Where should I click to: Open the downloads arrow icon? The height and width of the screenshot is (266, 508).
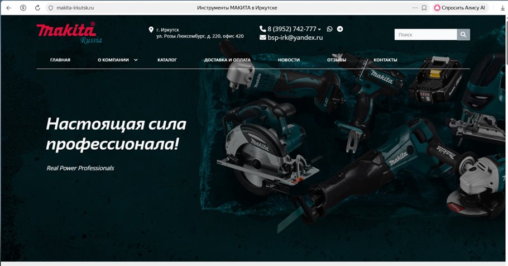503,8
